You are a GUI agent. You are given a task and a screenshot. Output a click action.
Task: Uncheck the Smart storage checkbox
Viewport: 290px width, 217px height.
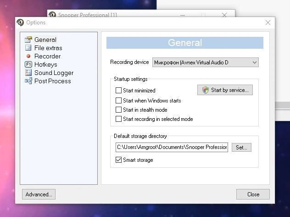pyautogui.click(x=118, y=160)
